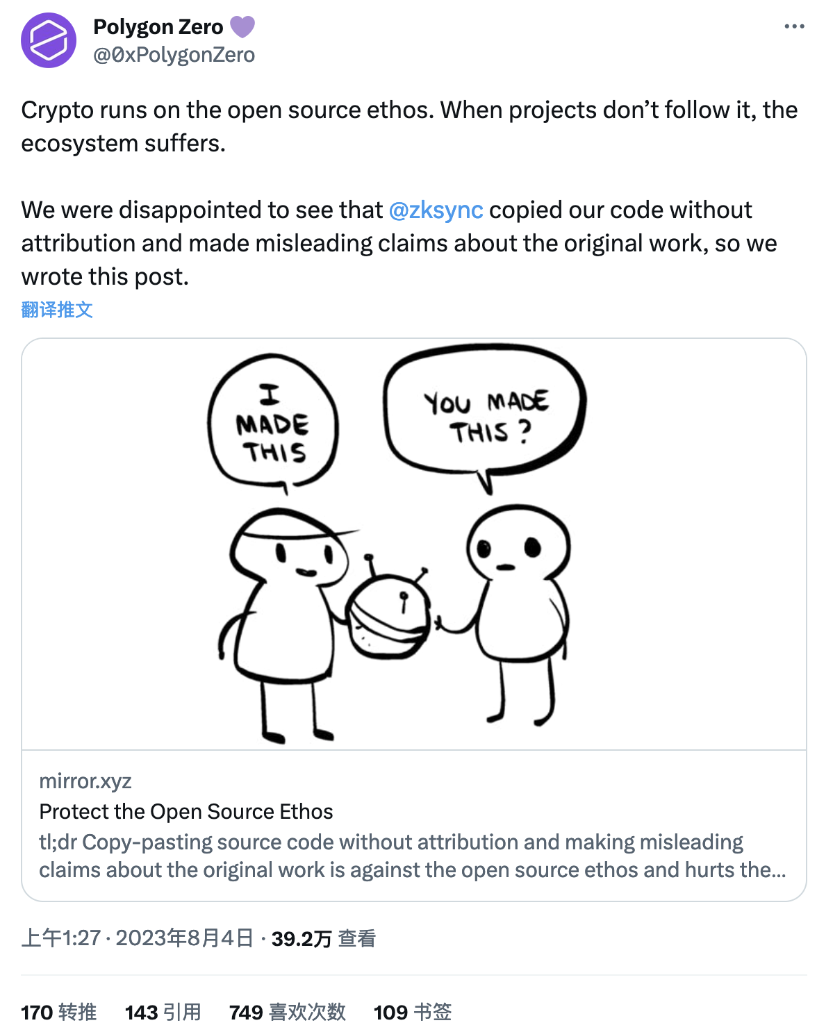View the 39.2万 查看 view count
This screenshot has height=1032, width=817.
pos(324,938)
